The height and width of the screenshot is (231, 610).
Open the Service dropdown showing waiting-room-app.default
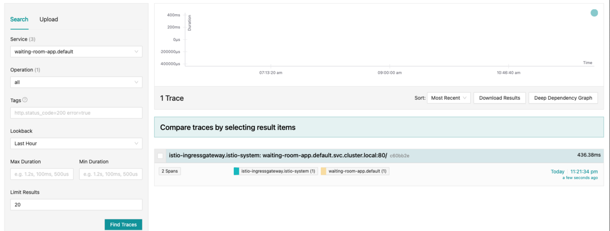coord(76,51)
